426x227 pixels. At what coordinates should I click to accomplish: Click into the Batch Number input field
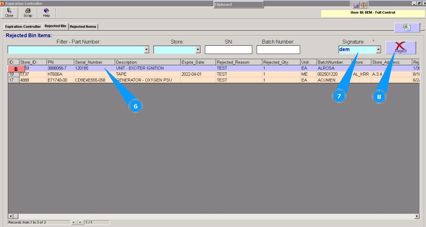coord(278,50)
